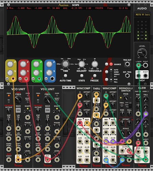This screenshot has width=153, height=171.
Task: Click the A offset knob on left WINCOMP
Action: pyautogui.click(x=87, y=96)
